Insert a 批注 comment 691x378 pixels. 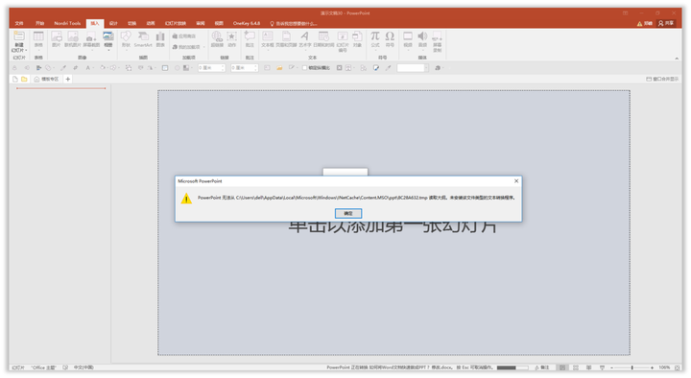coord(250,39)
